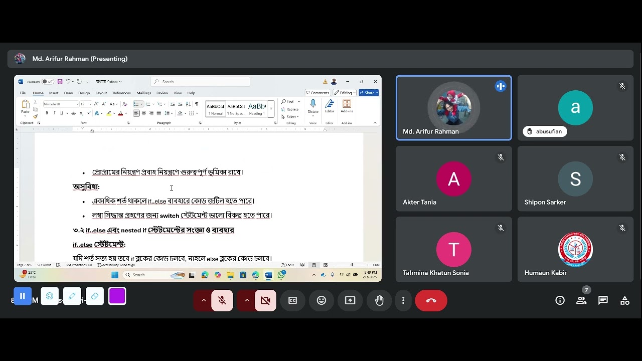
Task: Click the present screen button
Action: [350, 300]
